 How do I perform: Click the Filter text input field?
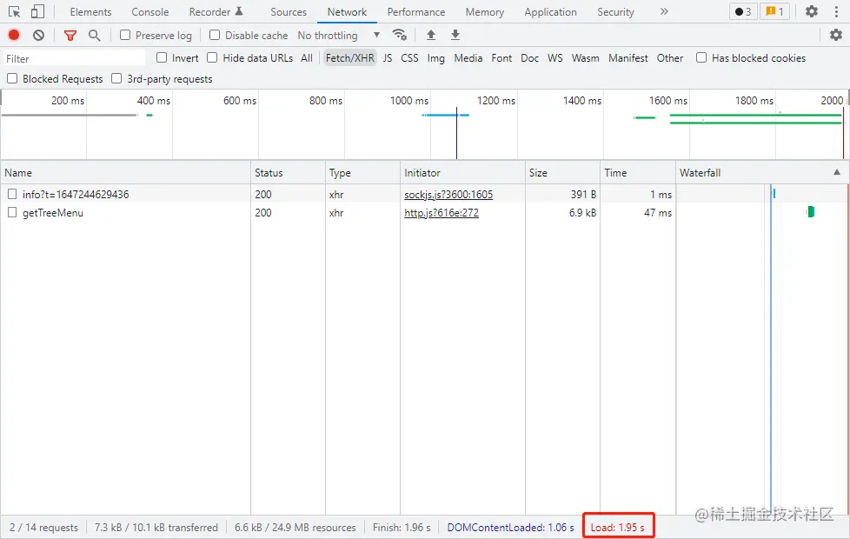[74, 58]
